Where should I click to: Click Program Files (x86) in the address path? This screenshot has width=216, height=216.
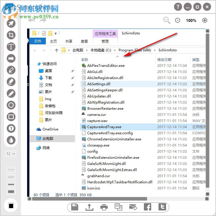click(135, 50)
